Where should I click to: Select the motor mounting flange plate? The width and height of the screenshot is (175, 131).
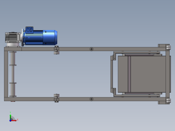pos(23,38)
